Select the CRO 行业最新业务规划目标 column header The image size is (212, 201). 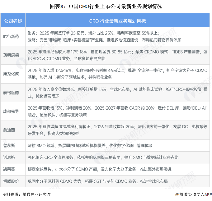pos(117,21)
